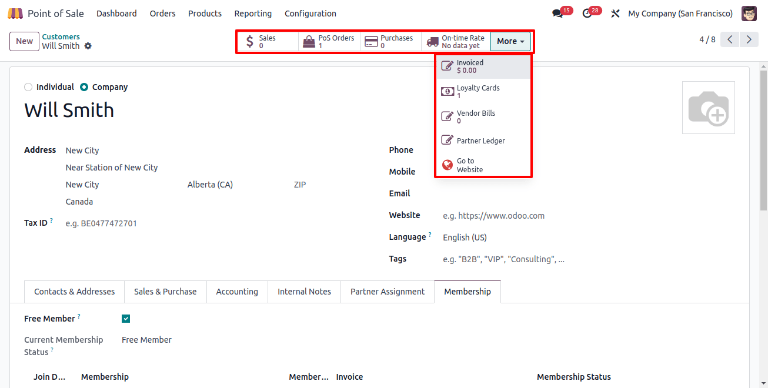This screenshot has height=388, width=768.
Task: Click the gear icon next to Will Smith
Action: pos(88,46)
